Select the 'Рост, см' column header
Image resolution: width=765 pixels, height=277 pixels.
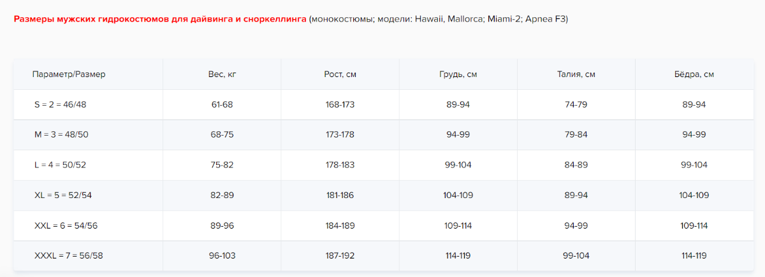340,75
